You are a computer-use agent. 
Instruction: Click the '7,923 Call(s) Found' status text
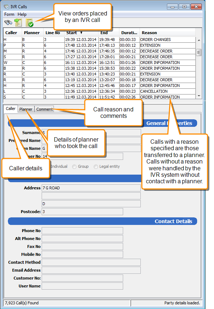tap(22, 303)
